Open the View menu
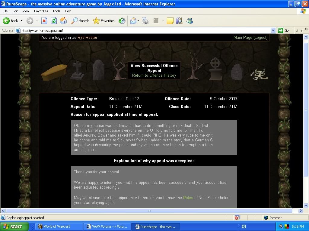Image resolution: width=309 pixels, height=231 pixels. pos(26,11)
